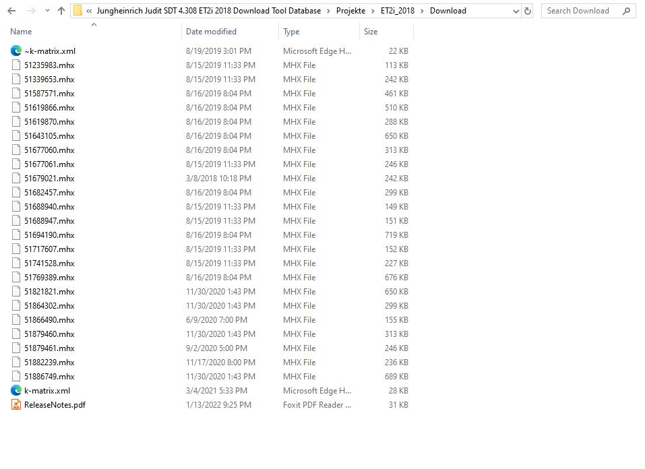Viewport: 645px width, 469px height.
Task: Expand hidden path chevrons in address bar
Action: [89, 11]
